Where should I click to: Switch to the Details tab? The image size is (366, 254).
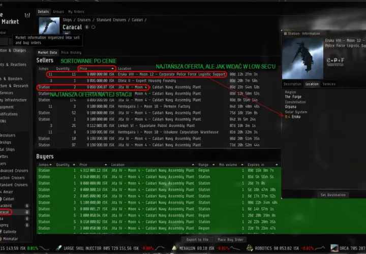(43, 12)
